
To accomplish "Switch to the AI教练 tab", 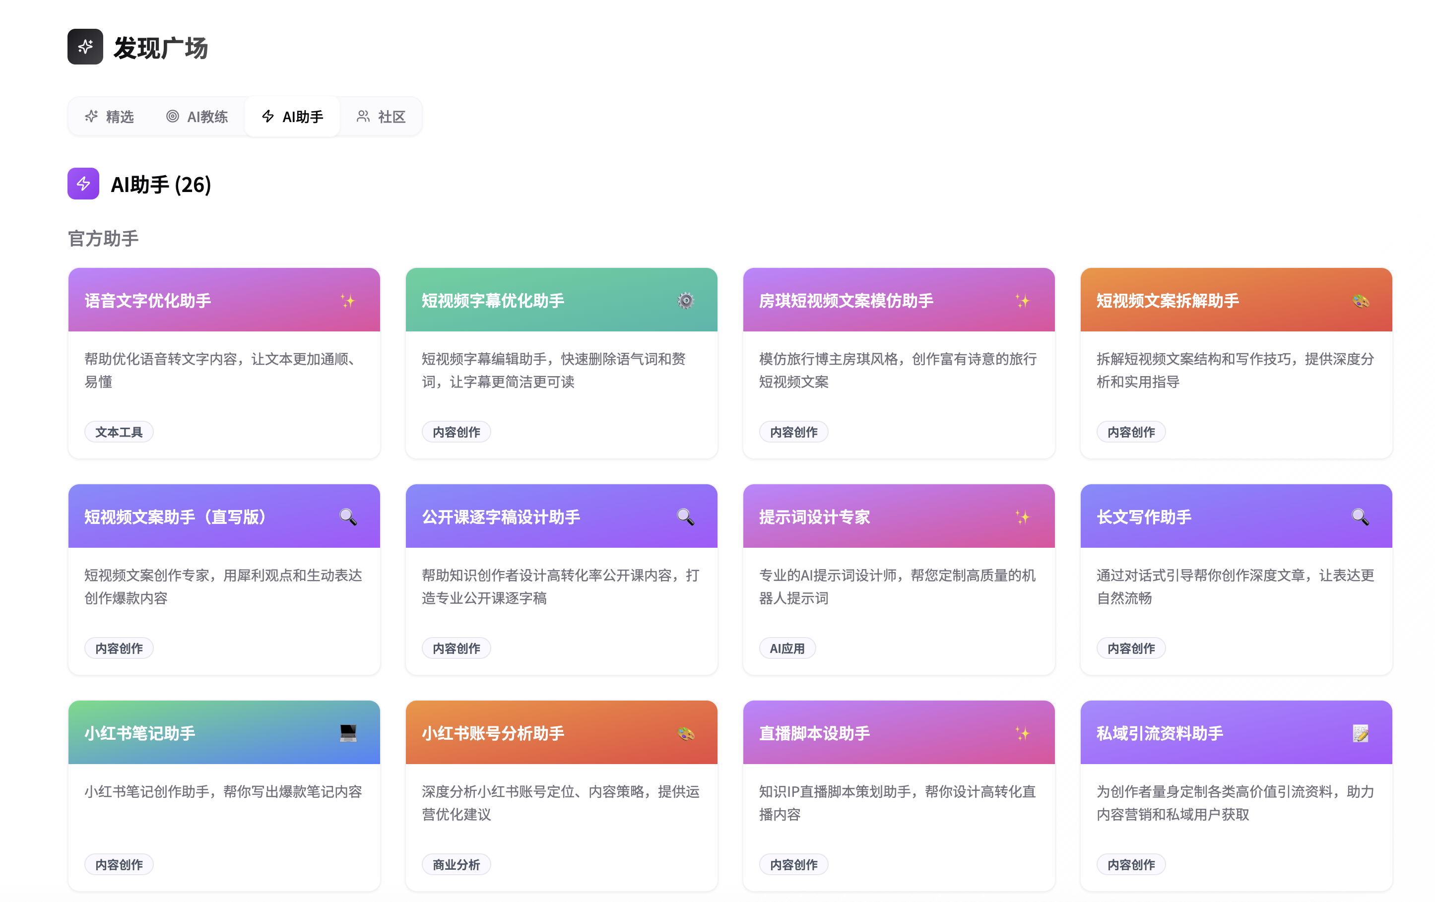I will tap(197, 117).
